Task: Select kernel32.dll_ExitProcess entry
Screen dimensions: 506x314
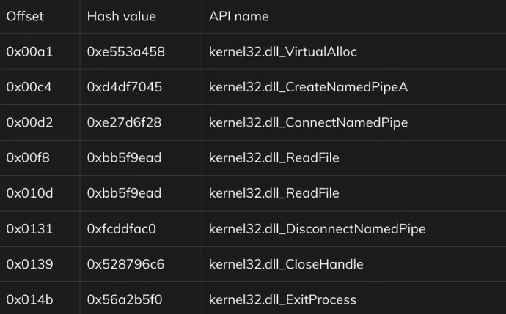Action: [282, 300]
